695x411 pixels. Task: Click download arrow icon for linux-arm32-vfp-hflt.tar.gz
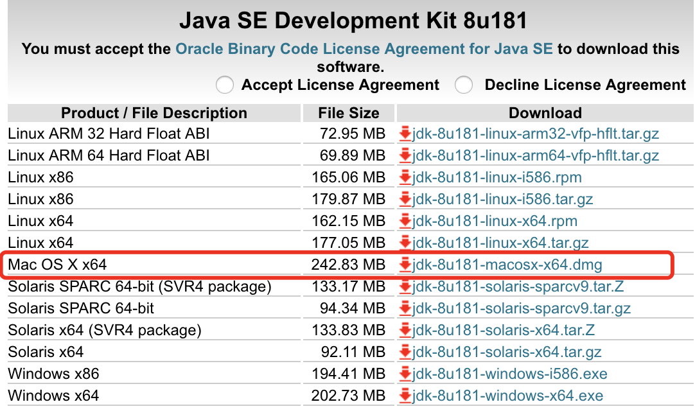405,134
